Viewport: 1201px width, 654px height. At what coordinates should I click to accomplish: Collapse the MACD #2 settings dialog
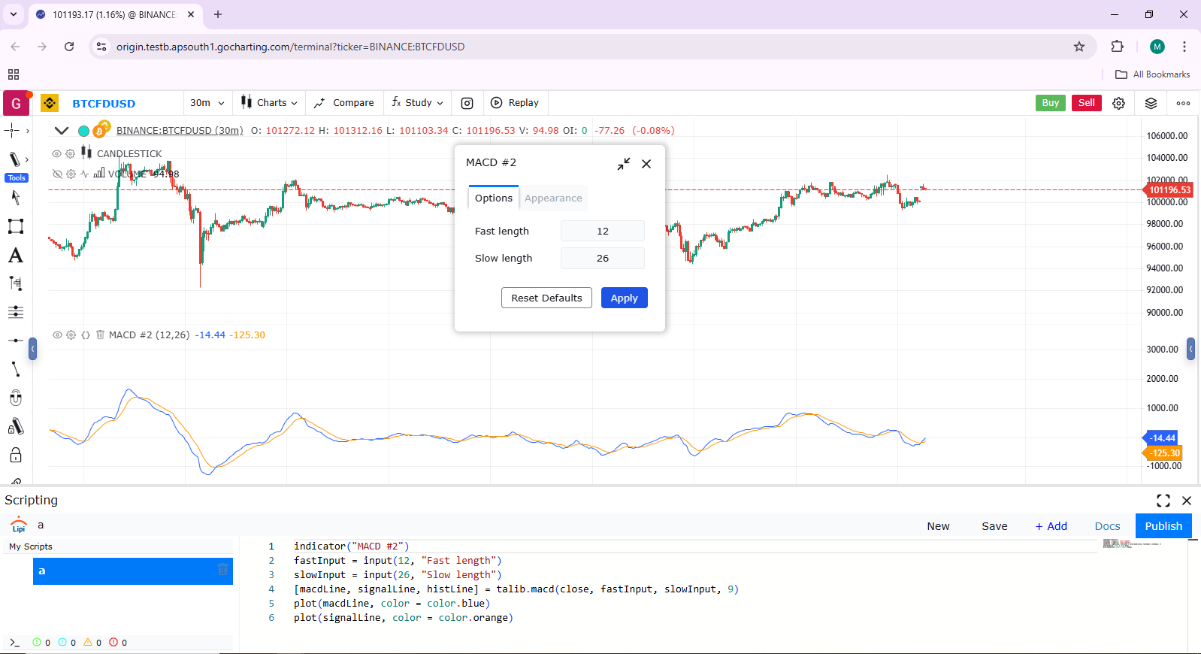[x=623, y=164]
